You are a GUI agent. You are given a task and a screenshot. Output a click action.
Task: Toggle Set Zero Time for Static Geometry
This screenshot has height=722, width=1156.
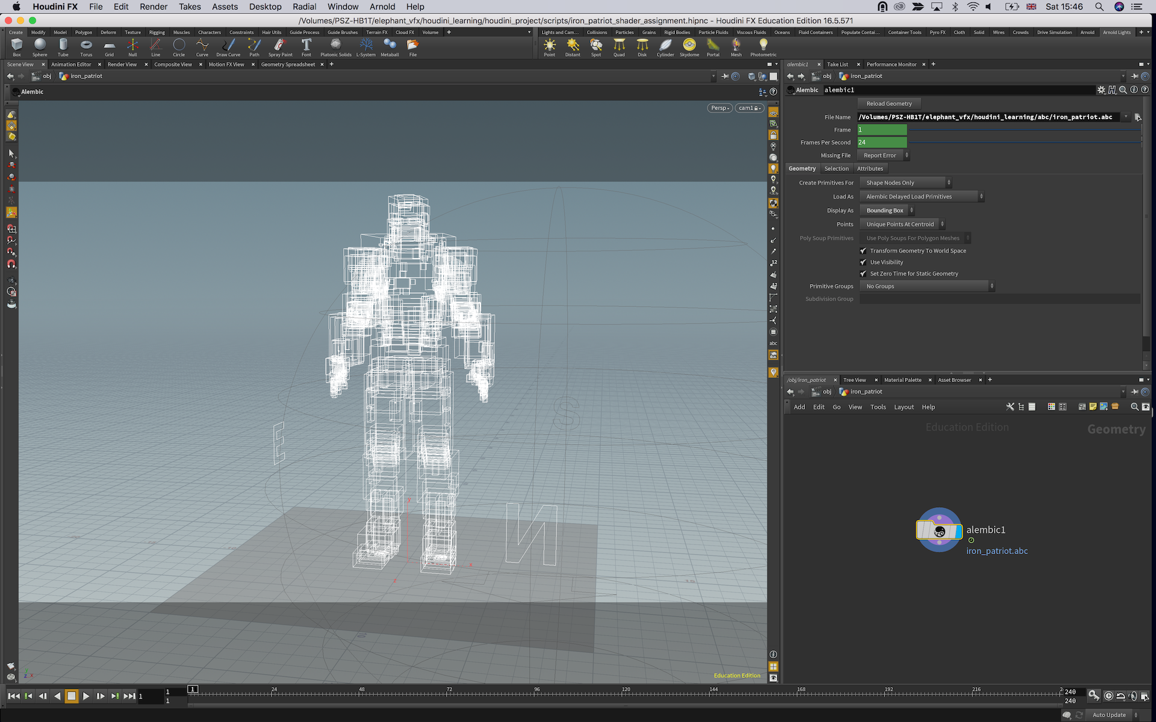[x=863, y=274]
